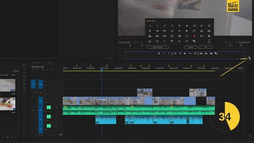254x143 pixels.
Task: Select Go to Out icon in Button Editor
Action: tap(187, 26)
